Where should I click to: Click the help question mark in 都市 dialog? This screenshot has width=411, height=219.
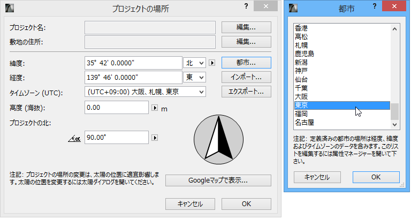[375, 6]
